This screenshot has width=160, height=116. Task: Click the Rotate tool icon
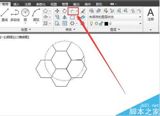65,11
